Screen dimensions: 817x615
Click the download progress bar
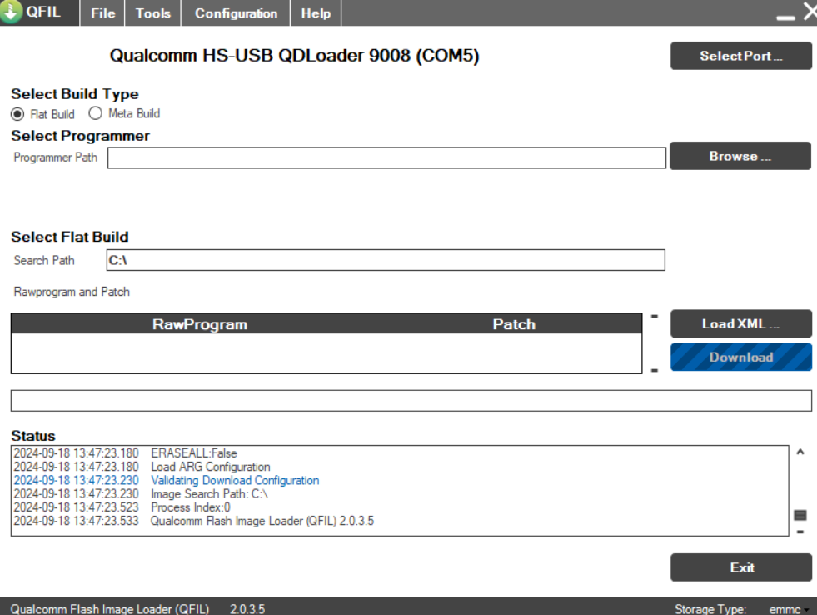click(x=411, y=401)
